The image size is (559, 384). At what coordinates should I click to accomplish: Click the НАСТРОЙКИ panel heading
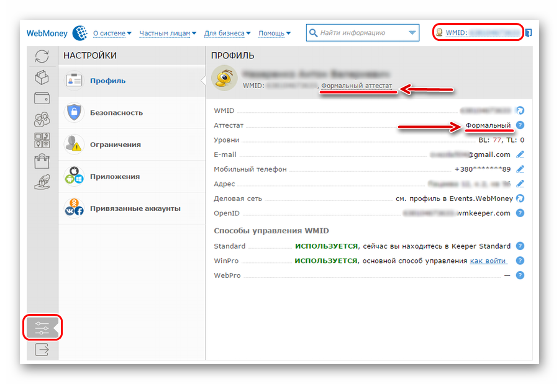pos(90,56)
